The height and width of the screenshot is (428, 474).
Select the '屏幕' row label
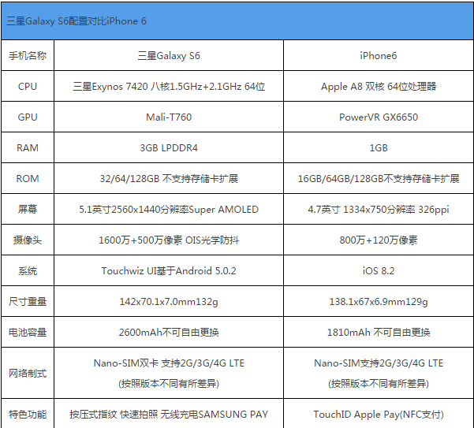(x=28, y=210)
